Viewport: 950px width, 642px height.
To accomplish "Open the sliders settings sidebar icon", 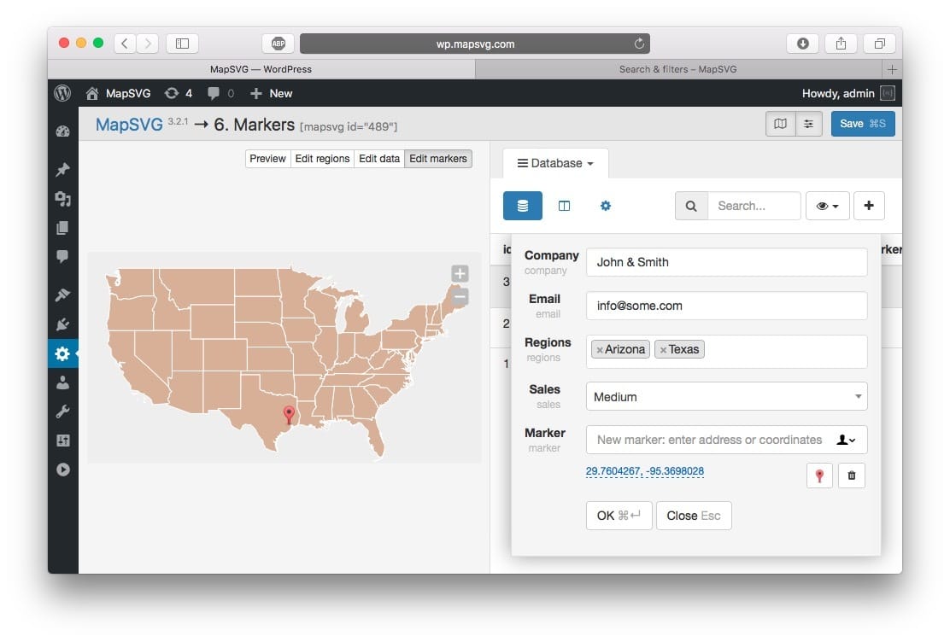I will [63, 441].
